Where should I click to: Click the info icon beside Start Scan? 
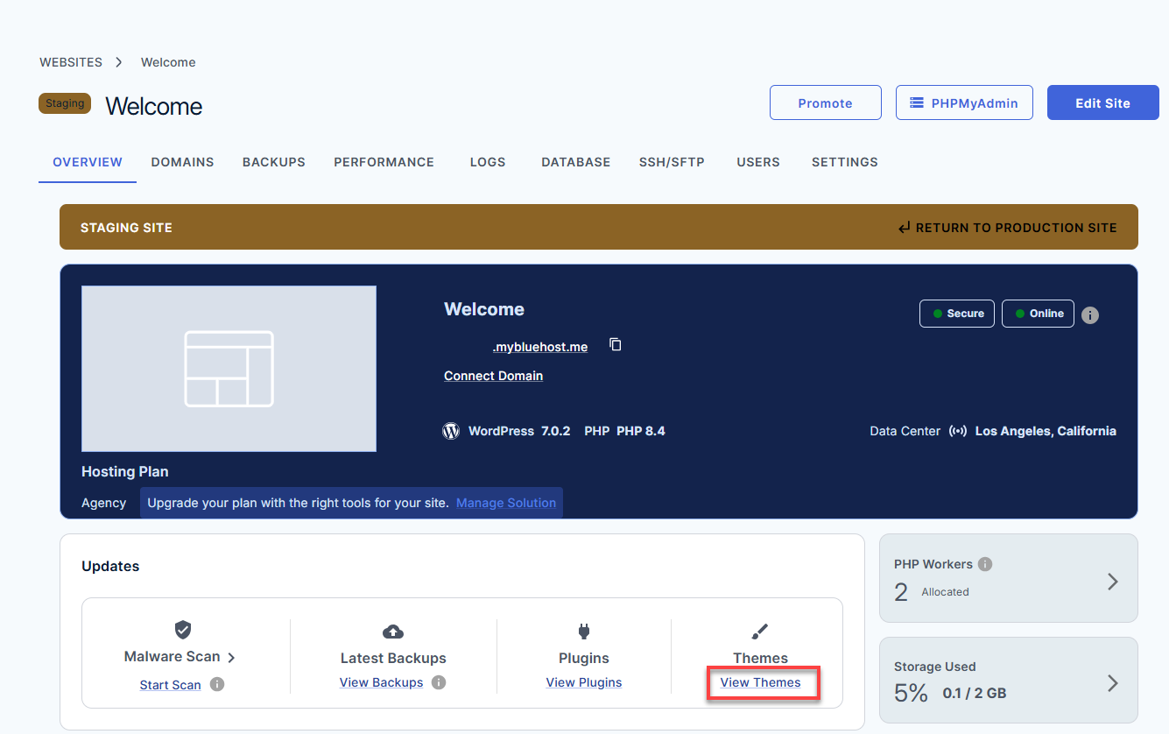(217, 684)
